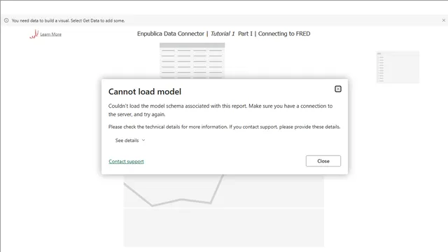Click the 'You need data to build a visual' message
This screenshot has width=448, height=252.
pyautogui.click(x=68, y=20)
